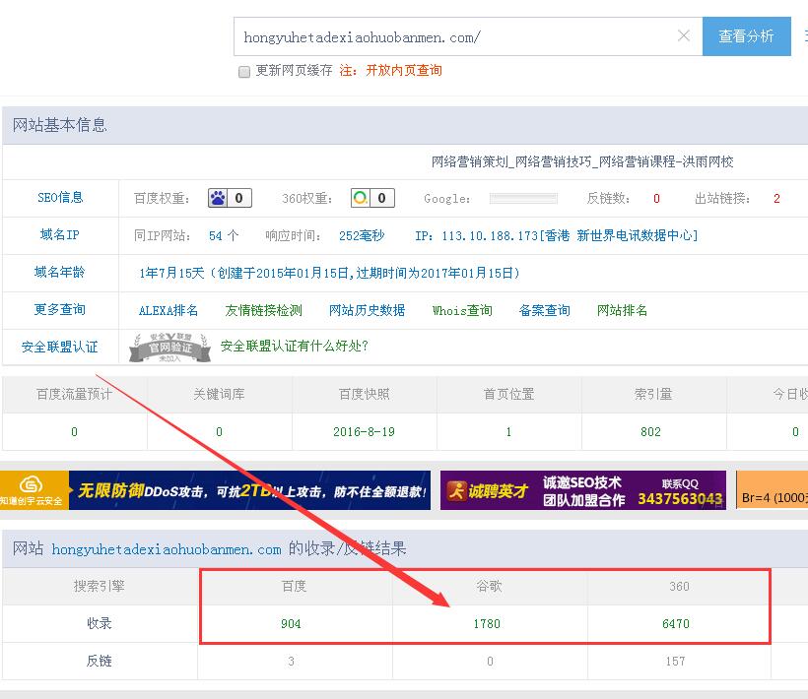Click the 关键词库 column header
808x699 pixels.
point(219,394)
